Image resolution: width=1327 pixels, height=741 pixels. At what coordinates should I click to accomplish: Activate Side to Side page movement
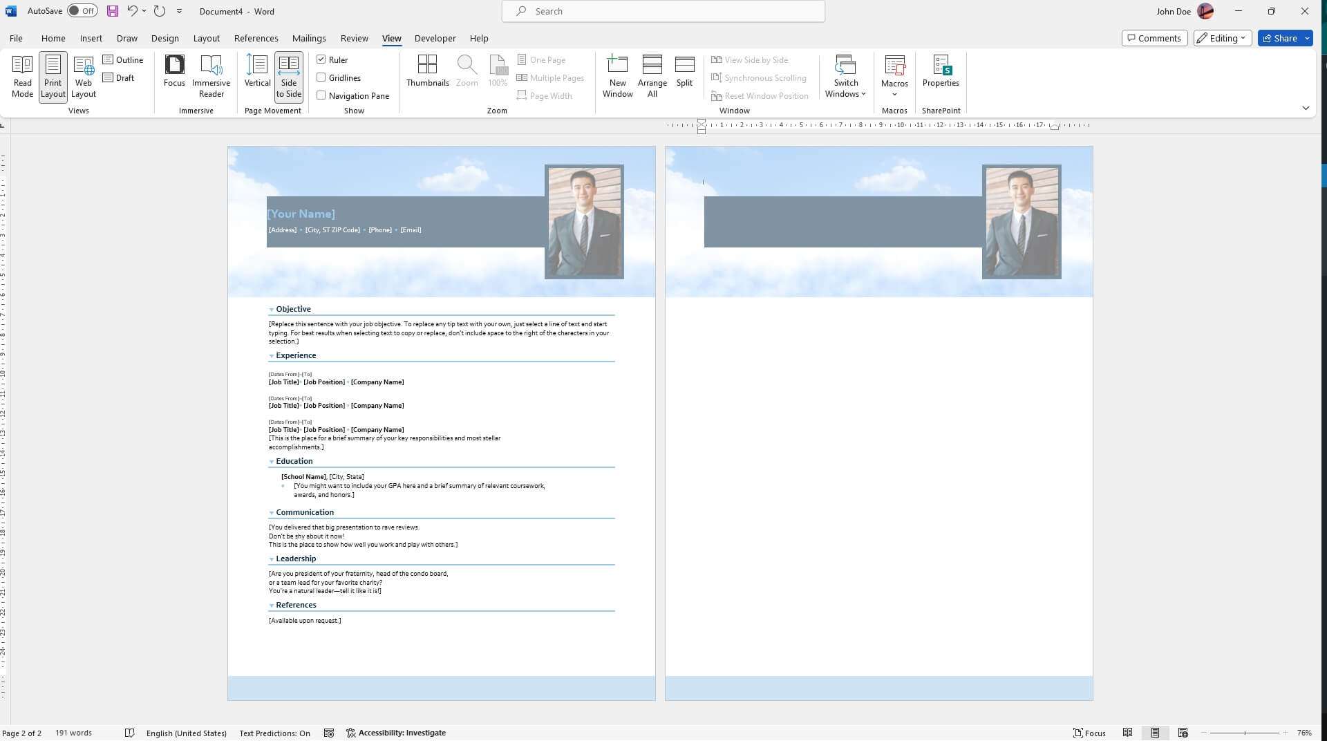pos(288,76)
